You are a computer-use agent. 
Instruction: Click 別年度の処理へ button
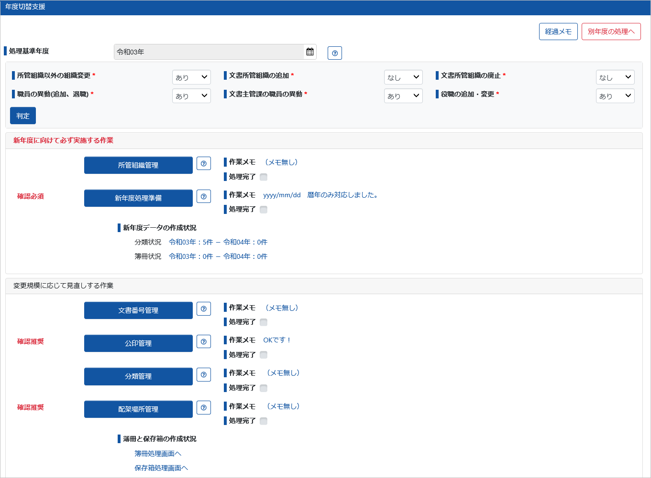(x=611, y=32)
